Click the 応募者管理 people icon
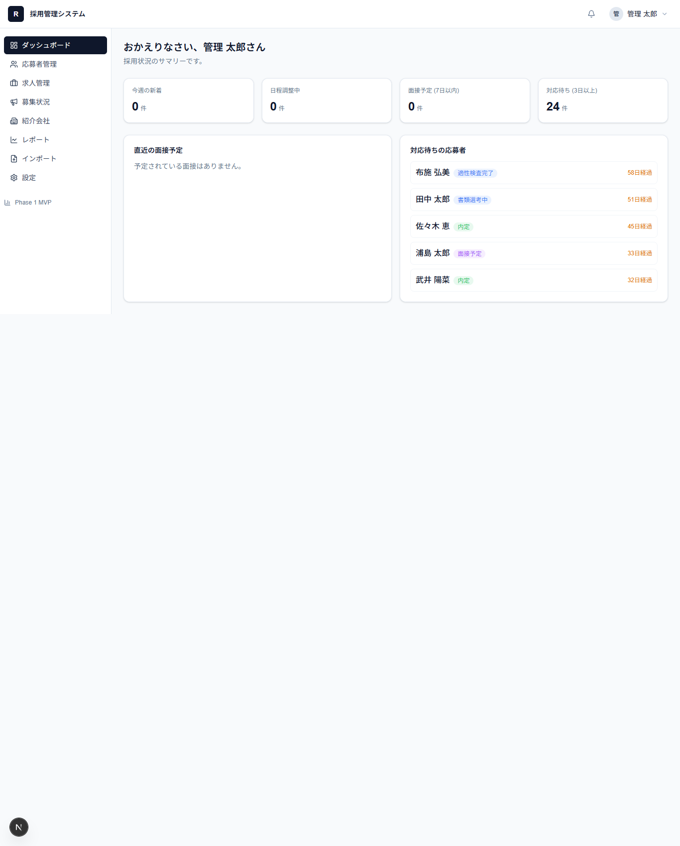The width and height of the screenshot is (680, 846). pos(14,64)
